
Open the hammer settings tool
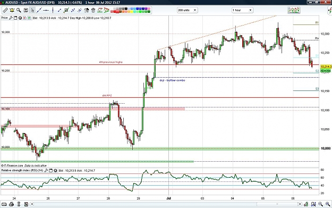[87, 10]
